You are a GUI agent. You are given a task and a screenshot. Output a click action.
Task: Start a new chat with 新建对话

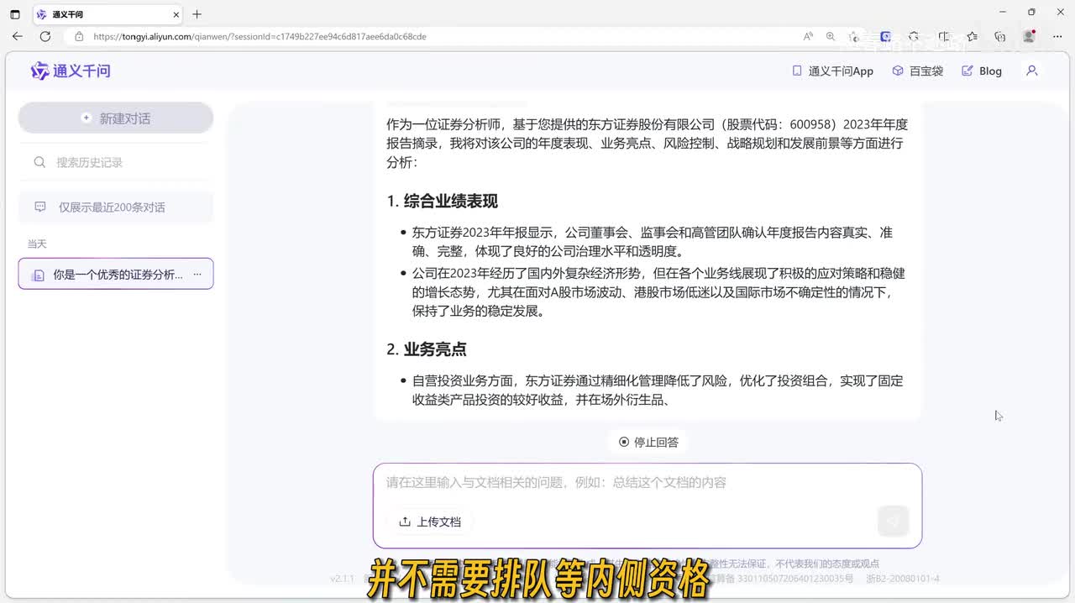(x=116, y=118)
